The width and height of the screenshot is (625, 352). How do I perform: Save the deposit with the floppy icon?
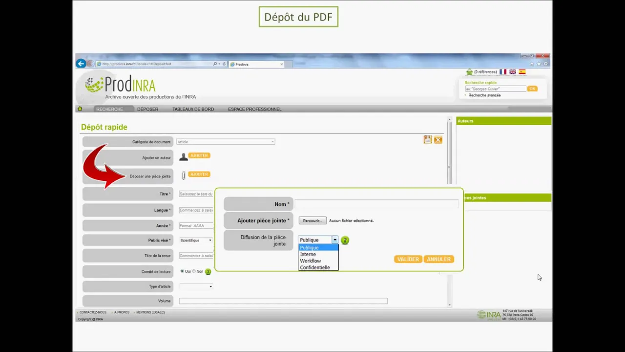tap(428, 140)
